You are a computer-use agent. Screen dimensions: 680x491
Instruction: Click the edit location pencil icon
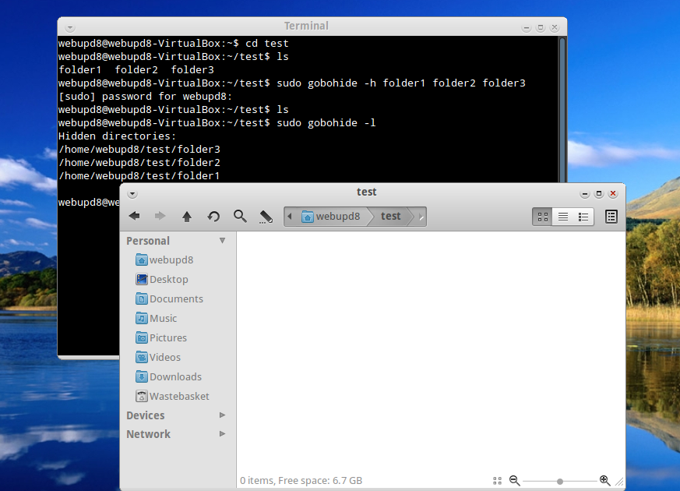266,216
